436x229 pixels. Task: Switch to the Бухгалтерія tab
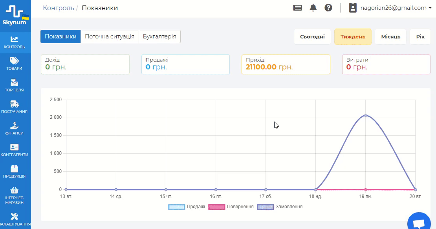tap(159, 36)
